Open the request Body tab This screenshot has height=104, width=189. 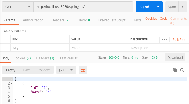click(x=85, y=20)
